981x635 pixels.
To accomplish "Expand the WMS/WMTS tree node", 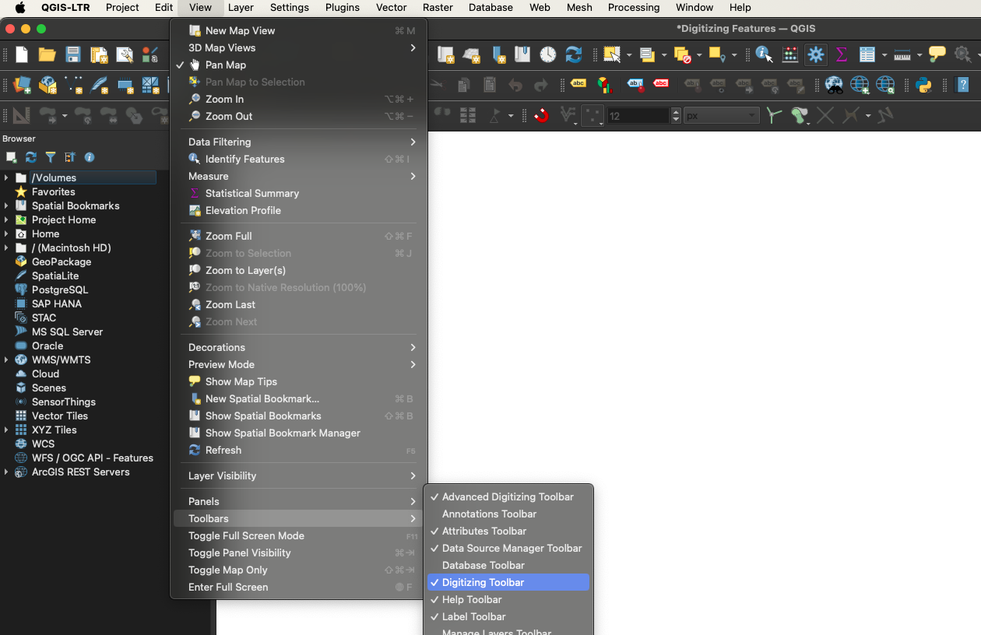I will pos(6,360).
